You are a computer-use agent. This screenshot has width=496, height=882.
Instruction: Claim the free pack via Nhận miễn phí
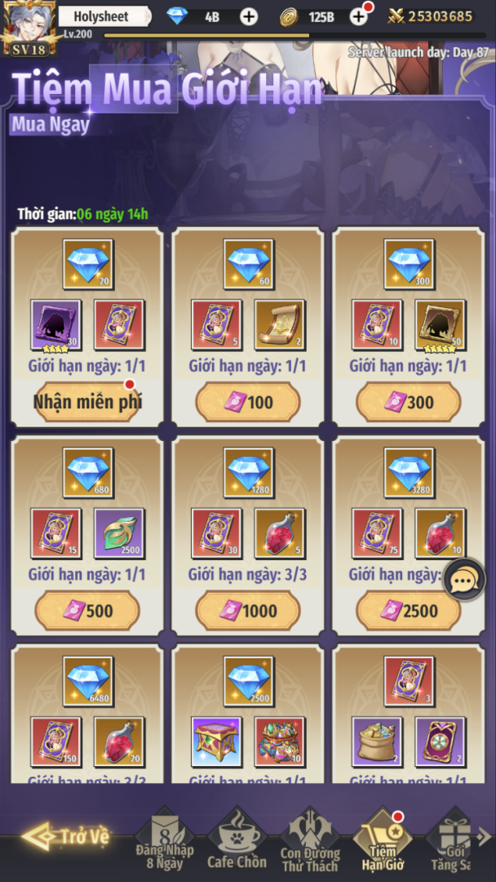point(87,402)
